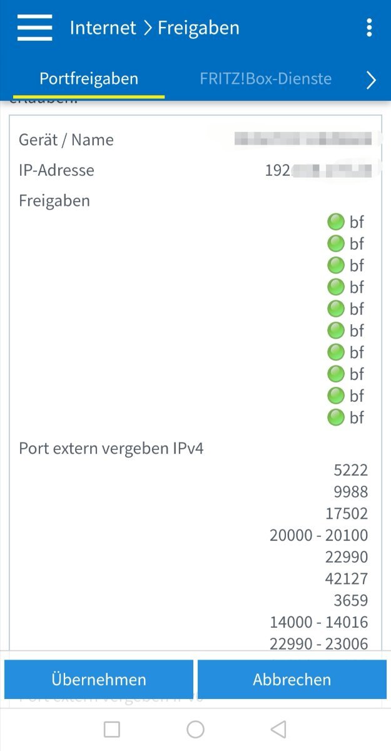The height and width of the screenshot is (751, 391).
Task: Click the fifth green bf status dot
Action: point(336,309)
